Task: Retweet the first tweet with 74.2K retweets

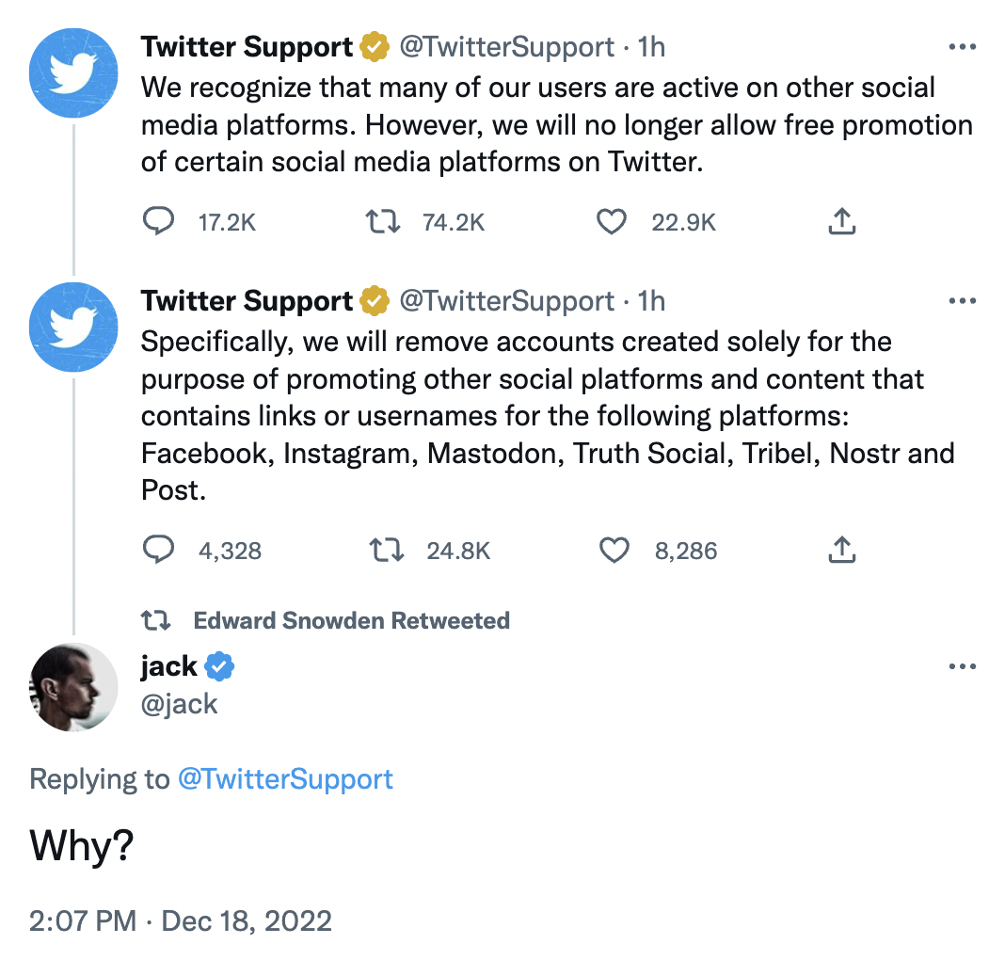Action: pyautogui.click(x=383, y=222)
